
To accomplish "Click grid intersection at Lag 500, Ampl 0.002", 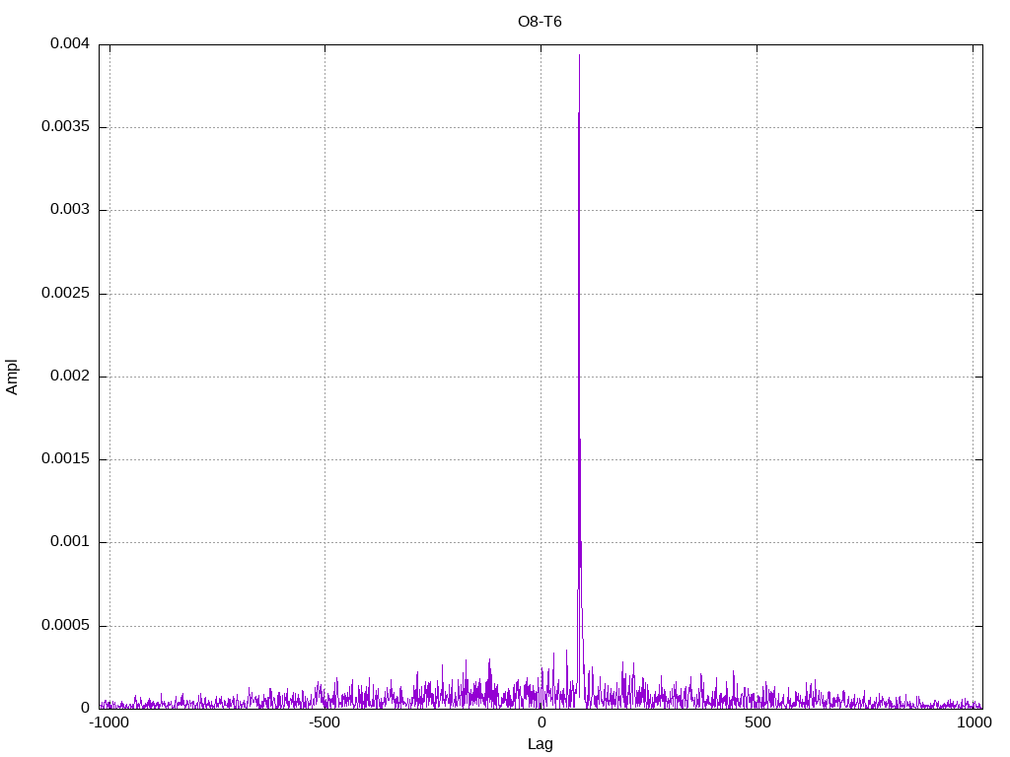I will [757, 377].
